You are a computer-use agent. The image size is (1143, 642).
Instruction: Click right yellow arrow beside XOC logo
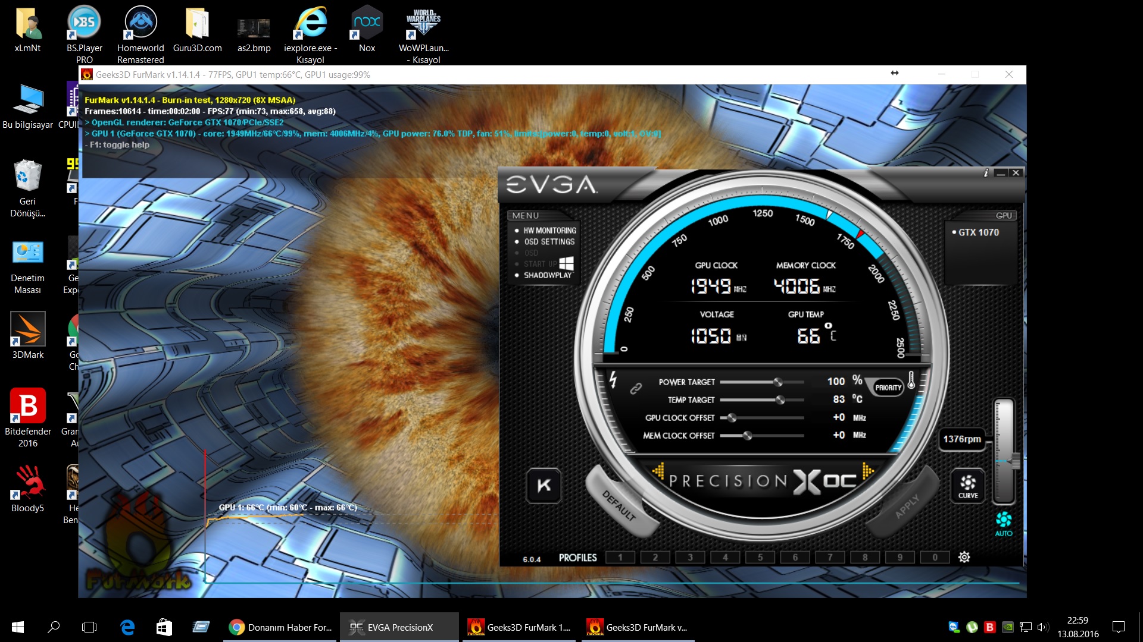point(868,471)
